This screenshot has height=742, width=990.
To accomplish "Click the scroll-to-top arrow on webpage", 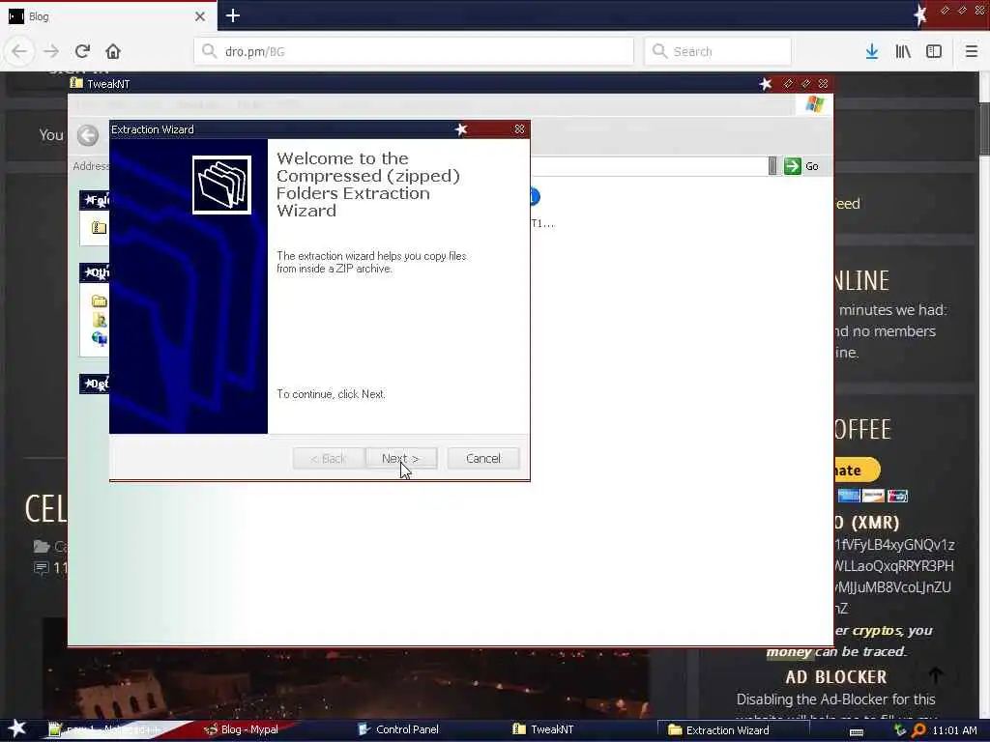I will tap(936, 675).
